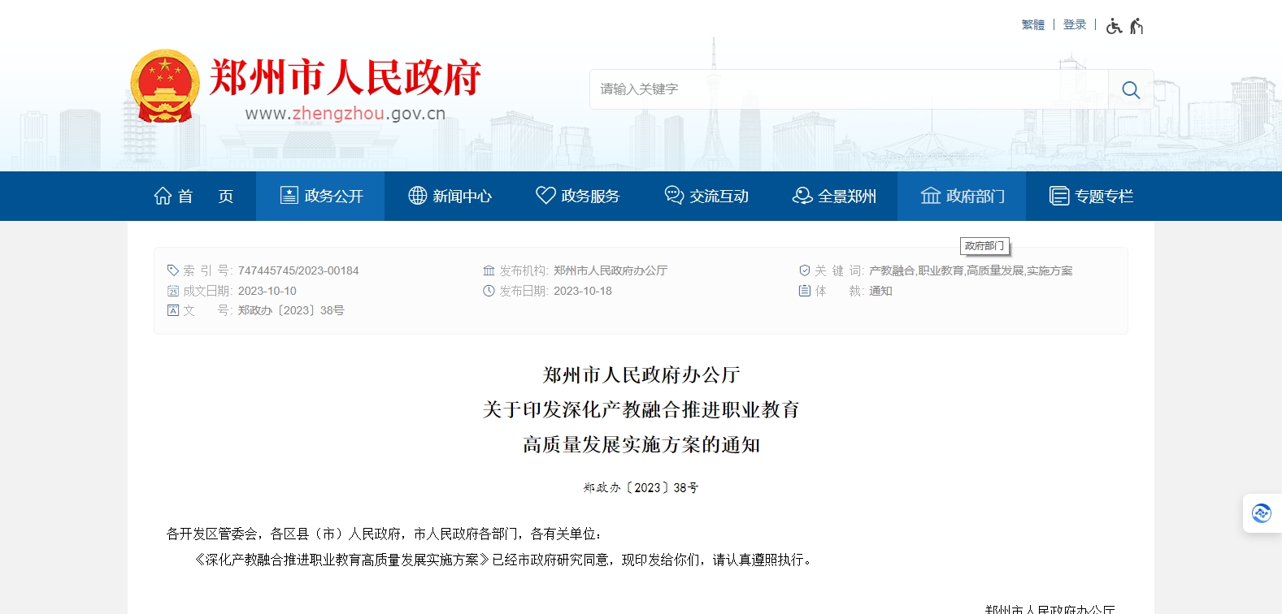
Task: Click the building icon beside 政府部门
Action: [930, 196]
